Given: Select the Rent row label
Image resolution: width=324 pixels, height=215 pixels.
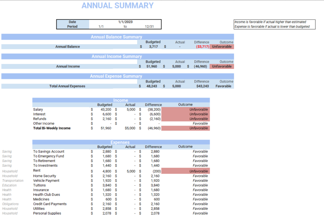Looking at the screenshot, I should point(37,170).
